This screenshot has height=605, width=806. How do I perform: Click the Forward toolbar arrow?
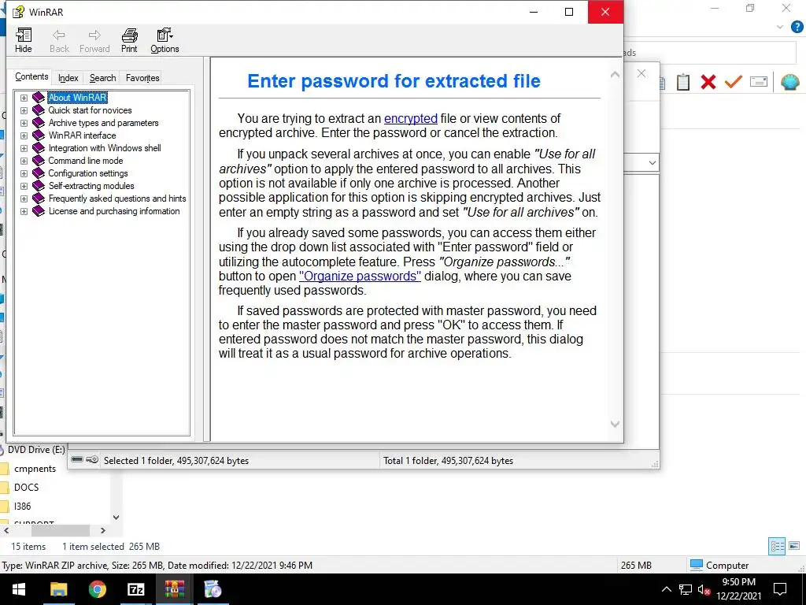(94, 41)
